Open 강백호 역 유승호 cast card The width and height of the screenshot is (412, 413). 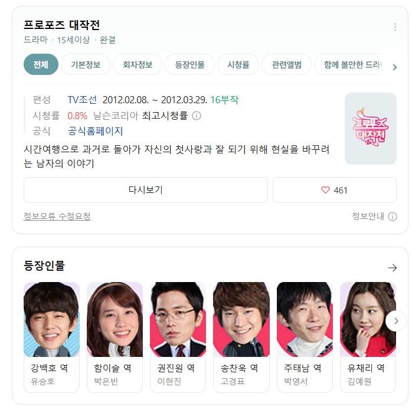[x=51, y=337]
